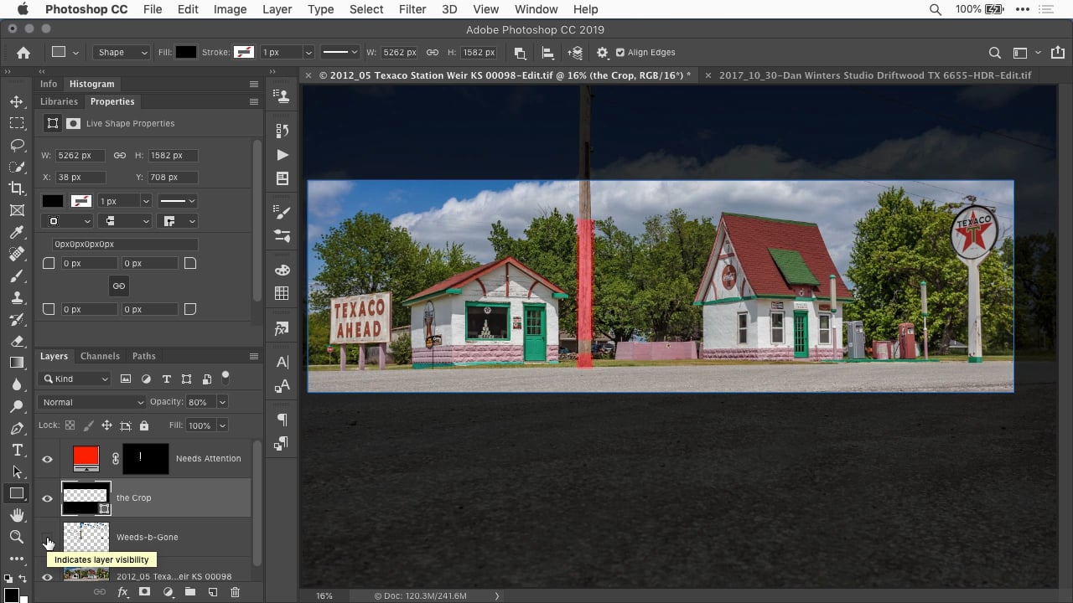
Task: Select the Crop tool
Action: [x=16, y=188]
